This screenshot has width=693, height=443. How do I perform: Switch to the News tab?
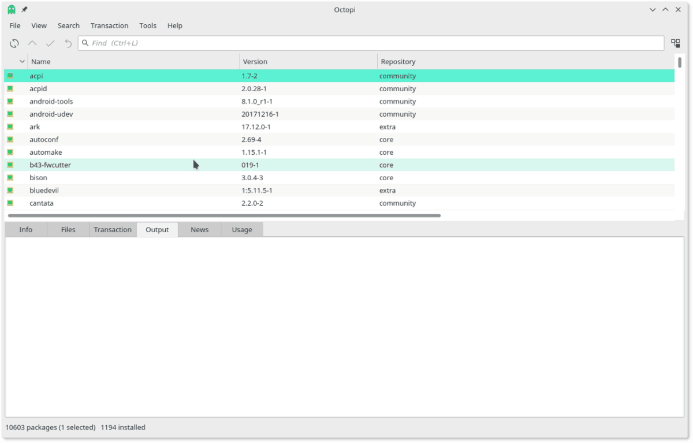(x=199, y=230)
